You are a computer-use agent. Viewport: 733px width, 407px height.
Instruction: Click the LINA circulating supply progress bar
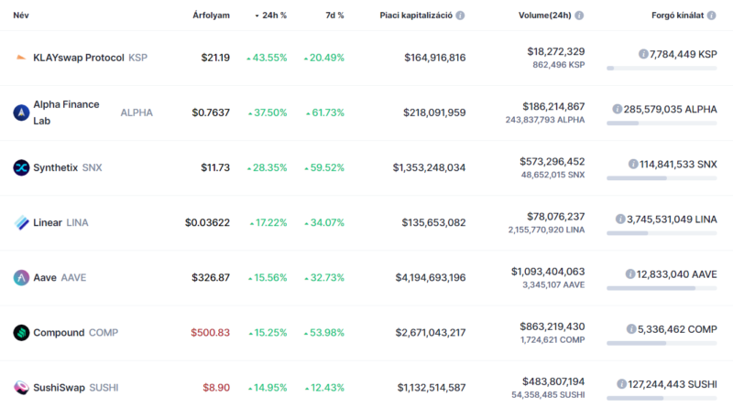(x=662, y=233)
